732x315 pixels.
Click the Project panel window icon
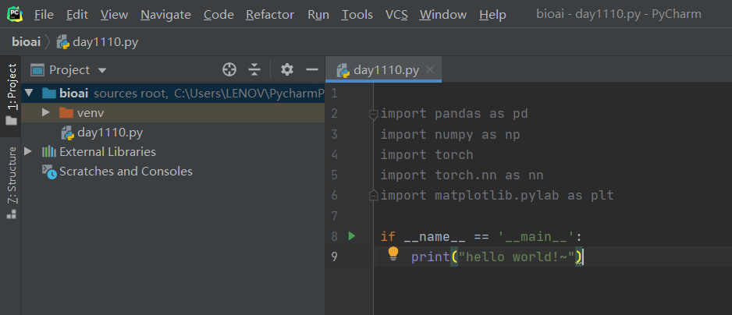(x=37, y=70)
